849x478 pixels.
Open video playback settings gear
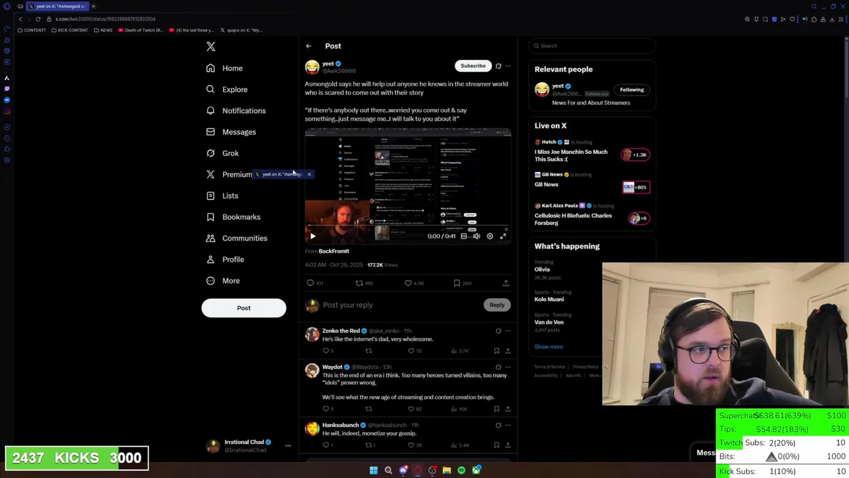click(x=490, y=236)
